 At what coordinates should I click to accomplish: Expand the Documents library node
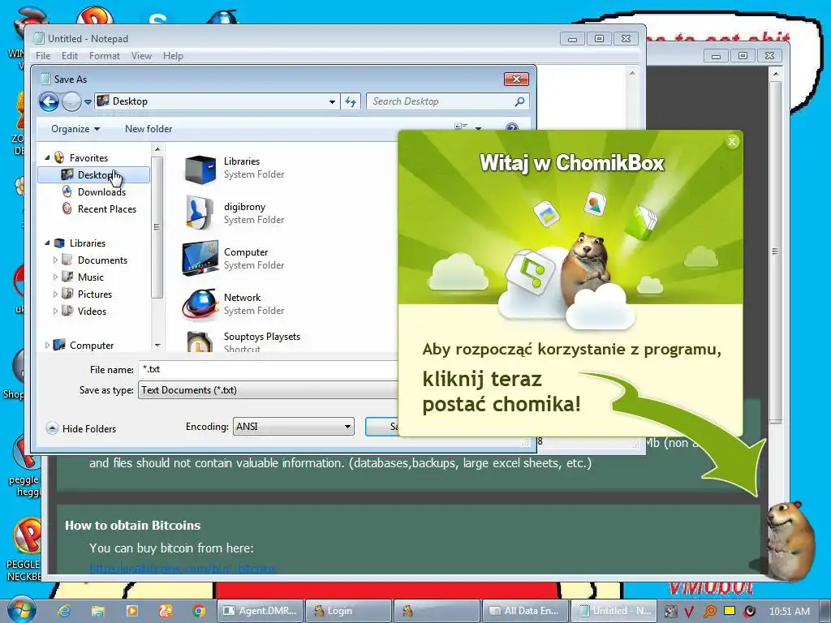tap(55, 260)
